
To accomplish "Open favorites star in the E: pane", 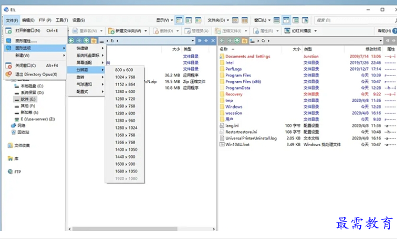I will click(x=94, y=40).
